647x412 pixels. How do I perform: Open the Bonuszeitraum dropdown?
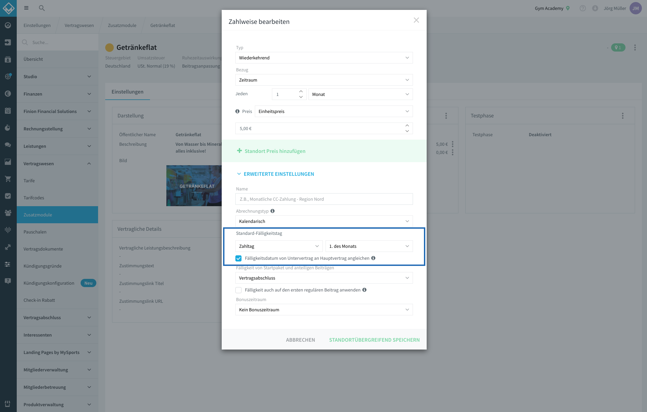tap(324, 310)
